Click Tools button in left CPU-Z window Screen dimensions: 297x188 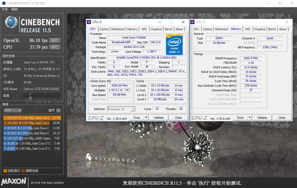(137, 118)
